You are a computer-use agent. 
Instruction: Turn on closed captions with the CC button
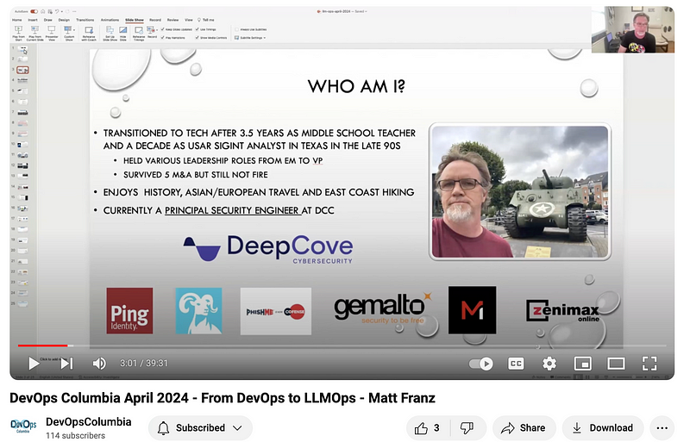(516, 364)
